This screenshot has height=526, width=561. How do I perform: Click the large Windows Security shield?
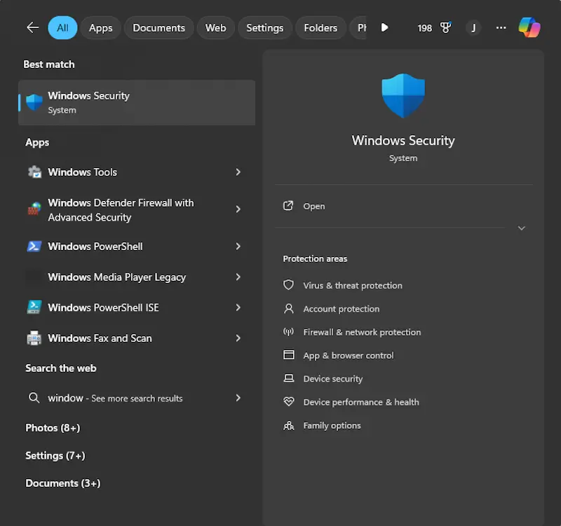(403, 95)
